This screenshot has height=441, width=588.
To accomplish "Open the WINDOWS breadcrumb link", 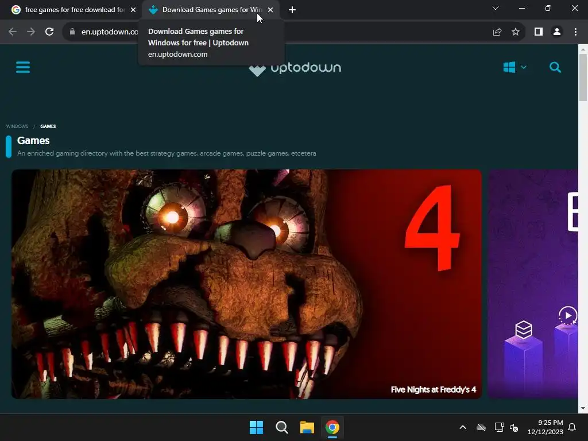I will (17, 126).
